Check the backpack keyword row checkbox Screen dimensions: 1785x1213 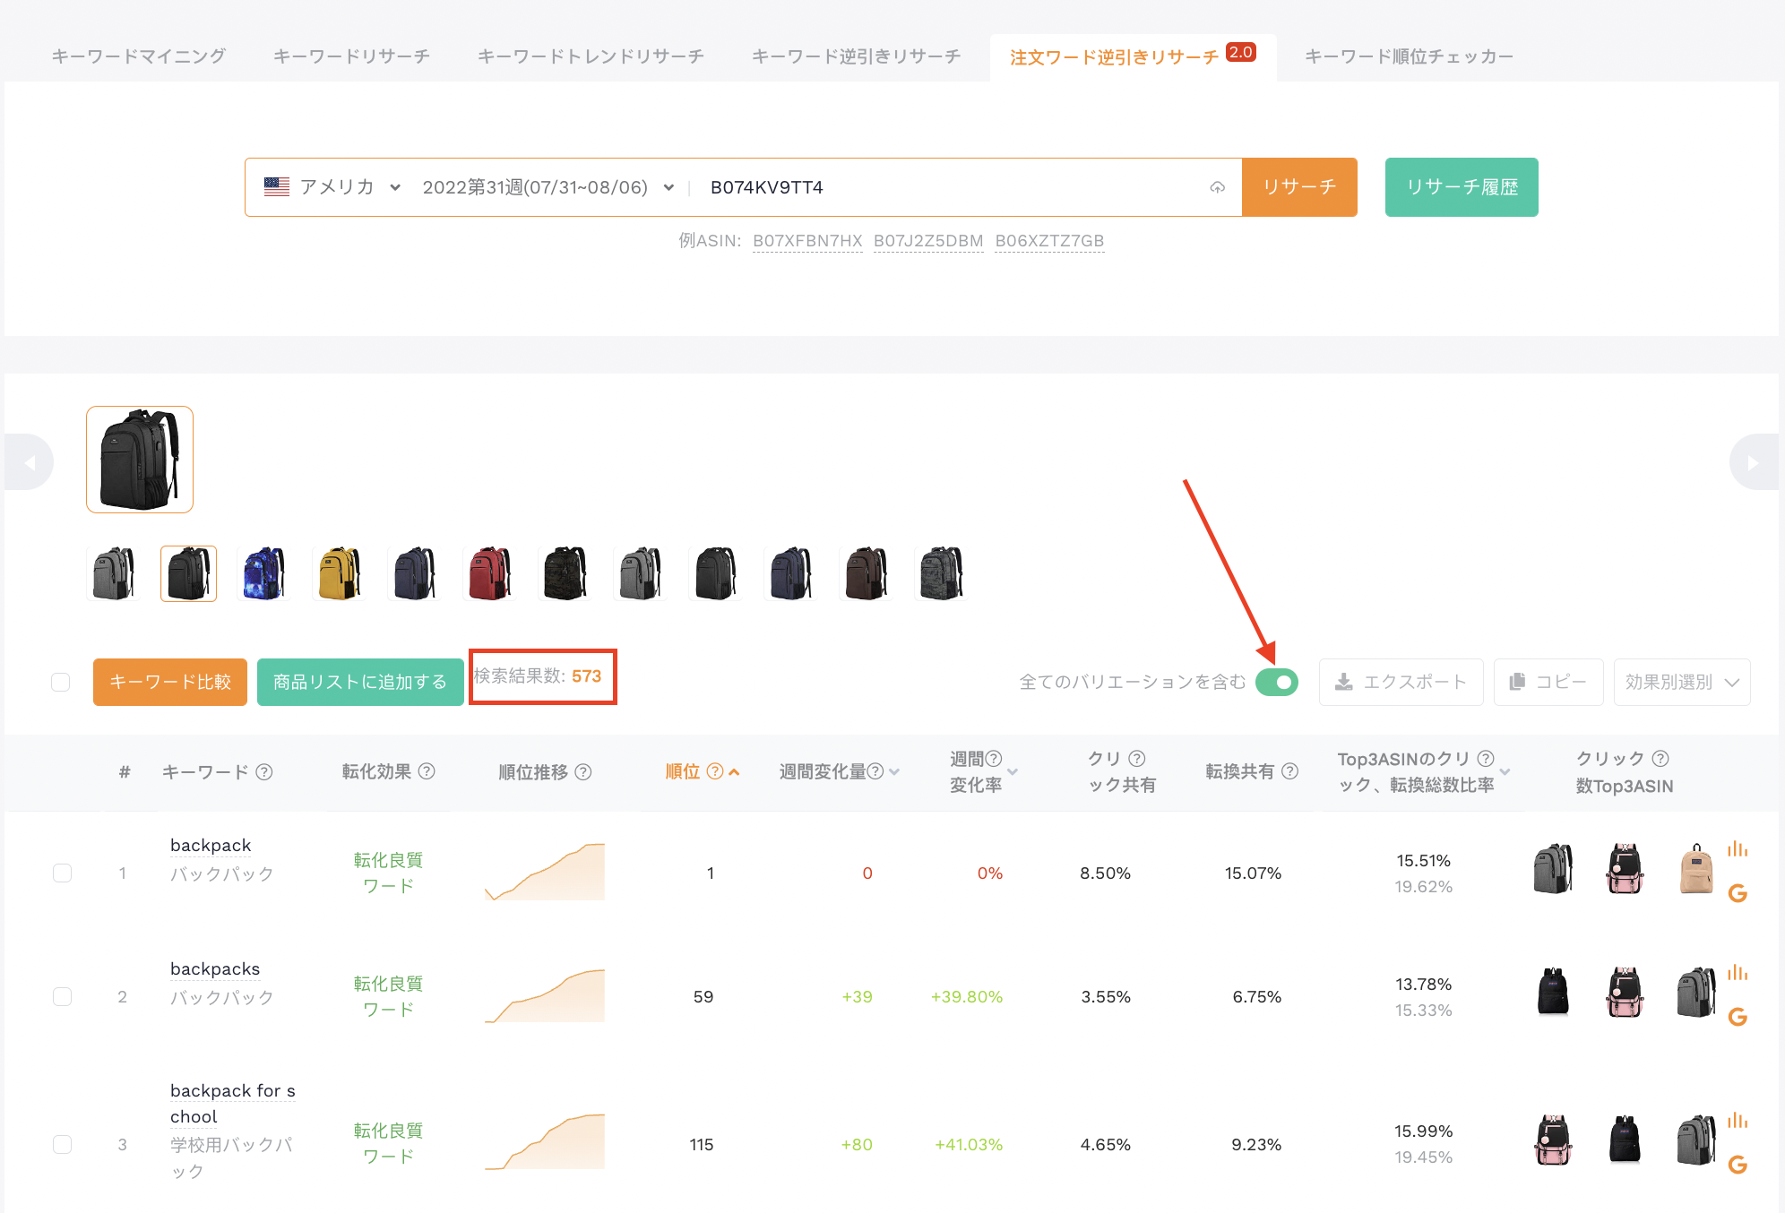62,873
